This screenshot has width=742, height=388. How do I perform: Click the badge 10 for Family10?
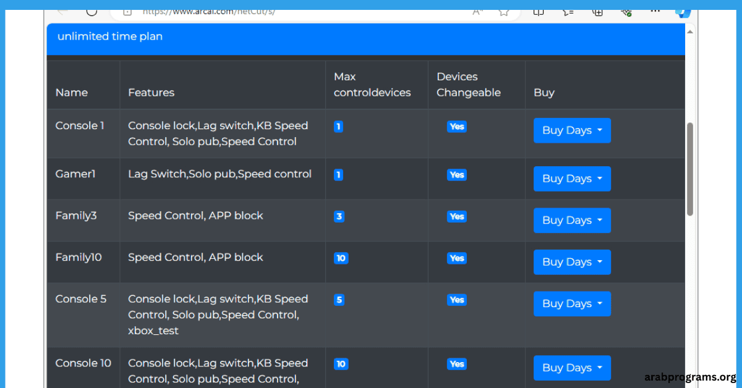pos(341,258)
